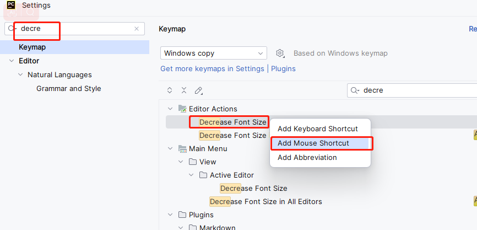Collapse the Main Menu group

tap(170, 149)
